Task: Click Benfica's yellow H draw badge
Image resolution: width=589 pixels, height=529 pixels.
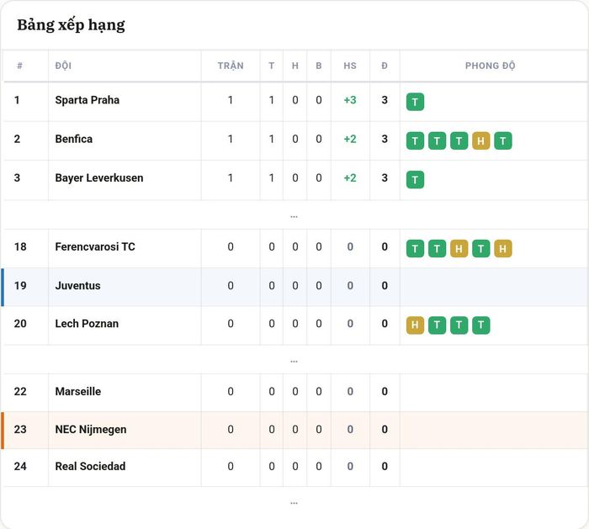Action: pyautogui.click(x=480, y=140)
